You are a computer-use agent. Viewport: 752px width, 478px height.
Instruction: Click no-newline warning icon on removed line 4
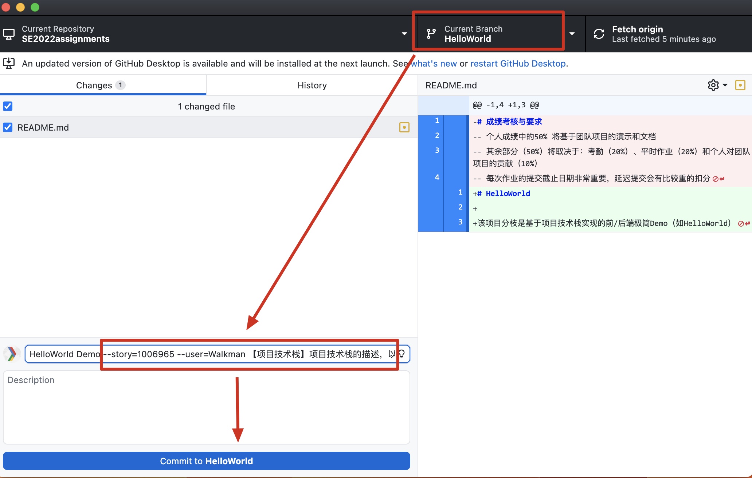click(718, 179)
